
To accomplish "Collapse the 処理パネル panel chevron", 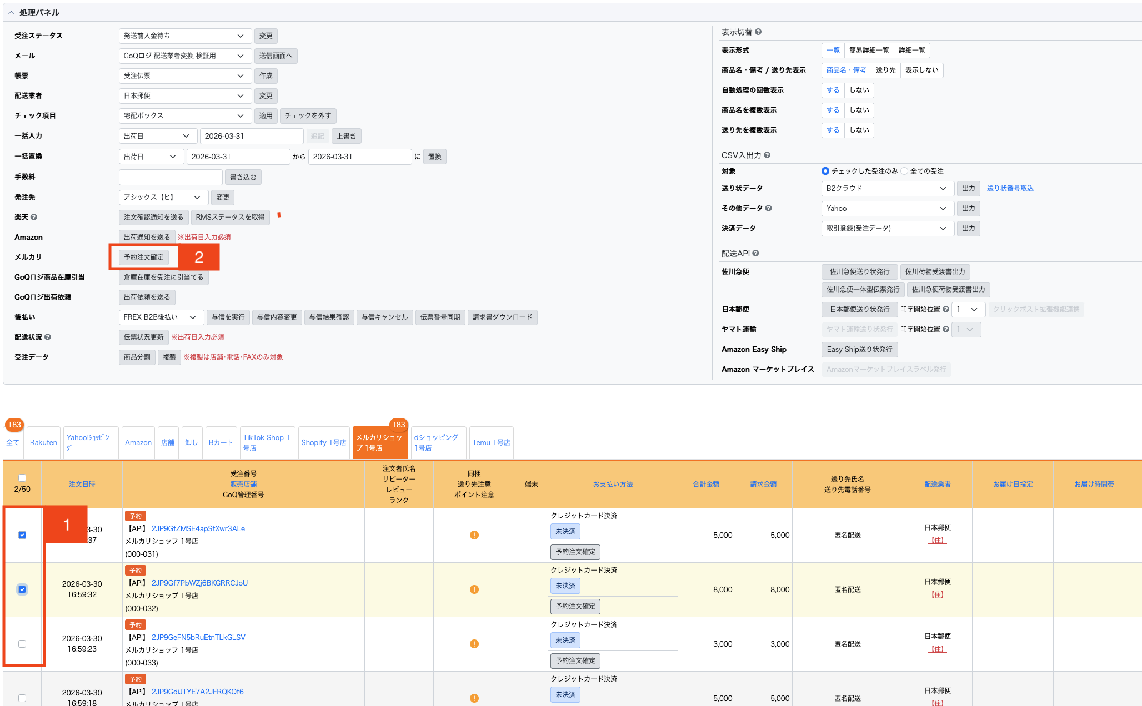I will pyautogui.click(x=11, y=13).
